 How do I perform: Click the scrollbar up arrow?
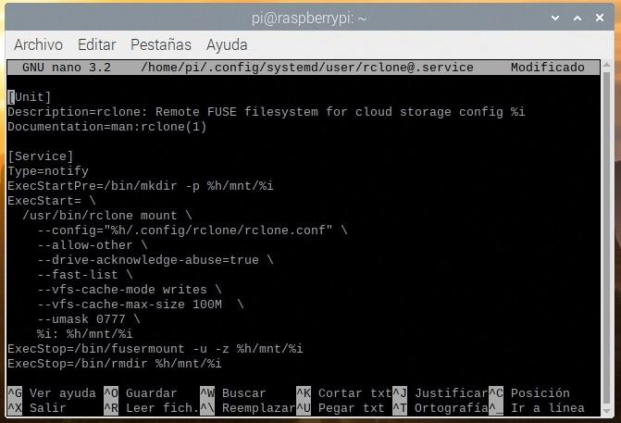point(607,65)
